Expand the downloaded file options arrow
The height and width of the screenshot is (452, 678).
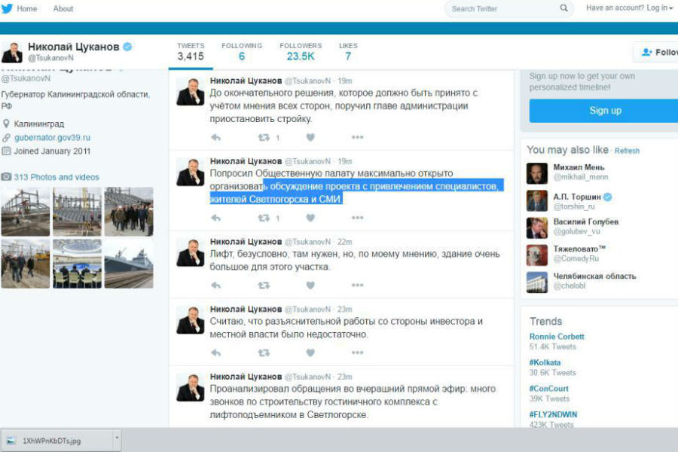coord(116,439)
